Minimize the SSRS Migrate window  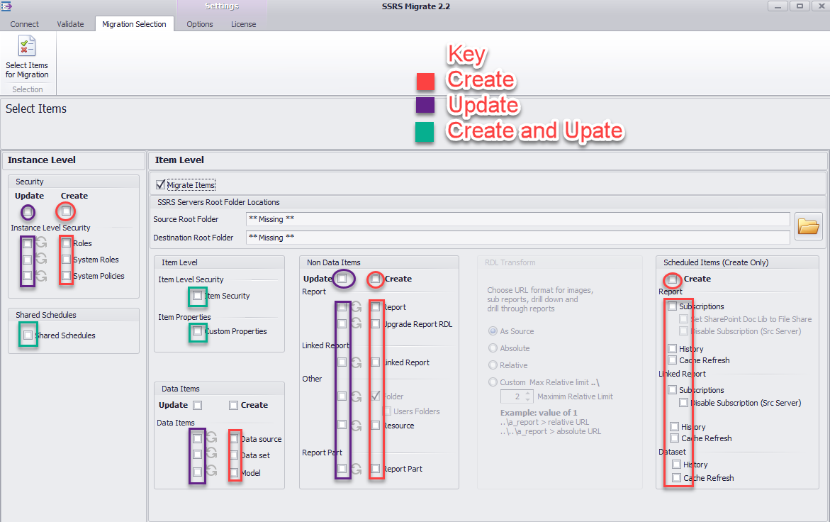coord(778,6)
